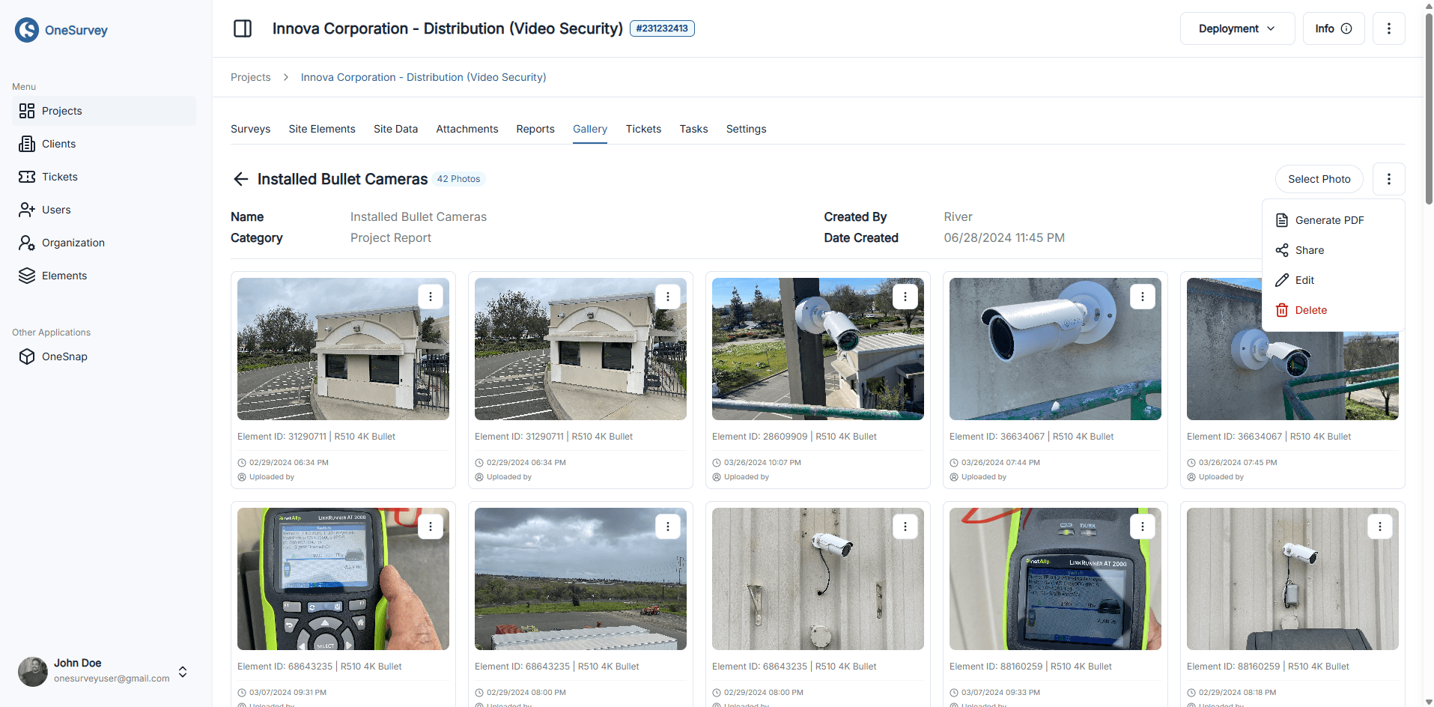1434x707 pixels.
Task: Open the first bullet camera photo thumbnail
Action: pyautogui.click(x=342, y=348)
